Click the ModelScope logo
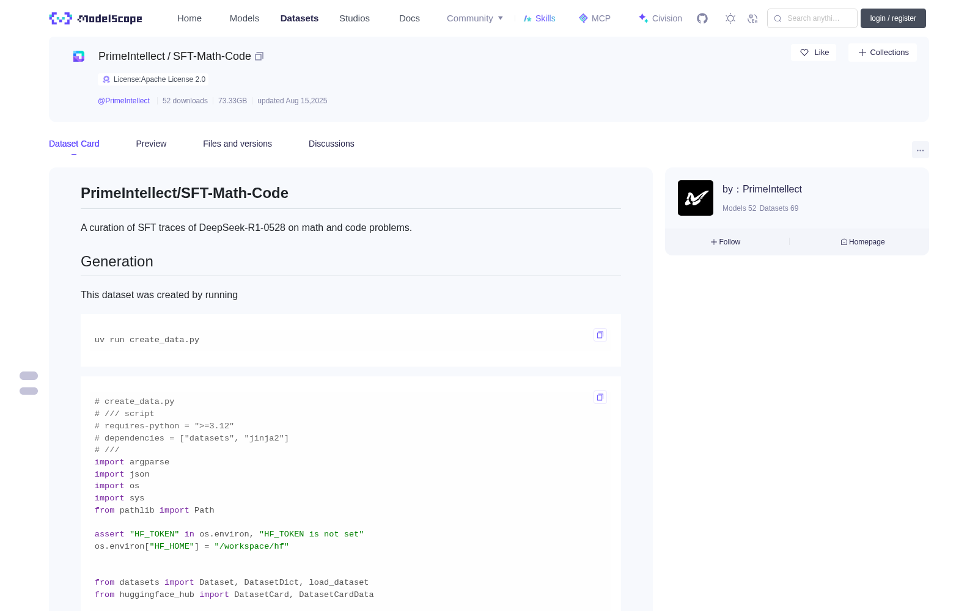This screenshot has height=611, width=978. 96,18
